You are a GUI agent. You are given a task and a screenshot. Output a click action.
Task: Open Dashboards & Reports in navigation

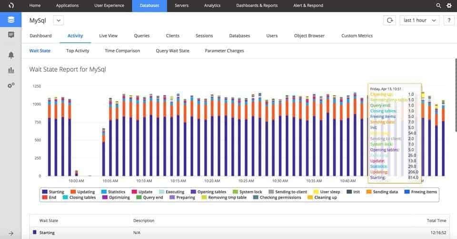pos(257,6)
